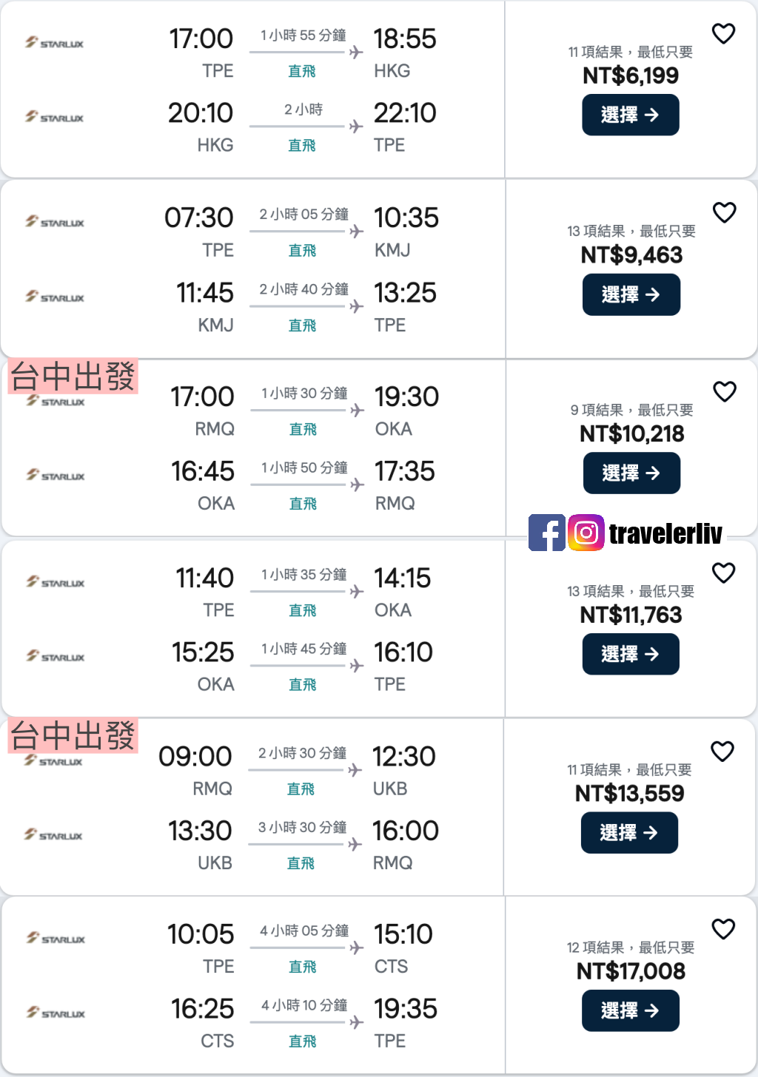This screenshot has width=758, height=1077.
Task: Open the travelerliv watermark link
Action: 665,533
